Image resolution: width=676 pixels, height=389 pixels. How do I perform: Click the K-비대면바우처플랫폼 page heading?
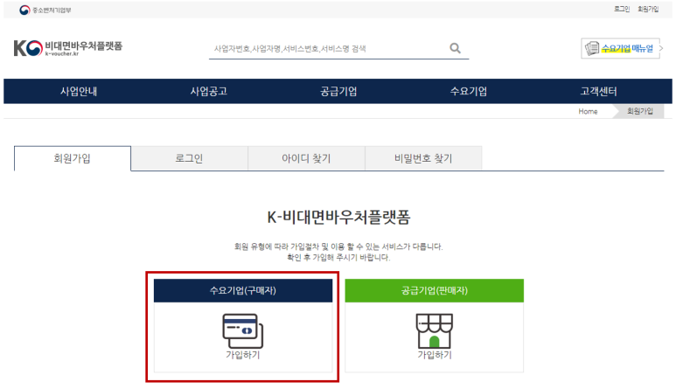pos(338,217)
